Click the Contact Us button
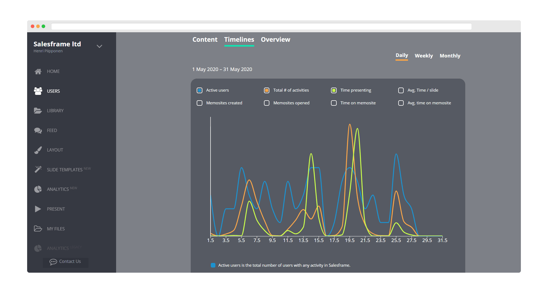The height and width of the screenshot is (293, 548). tap(66, 262)
